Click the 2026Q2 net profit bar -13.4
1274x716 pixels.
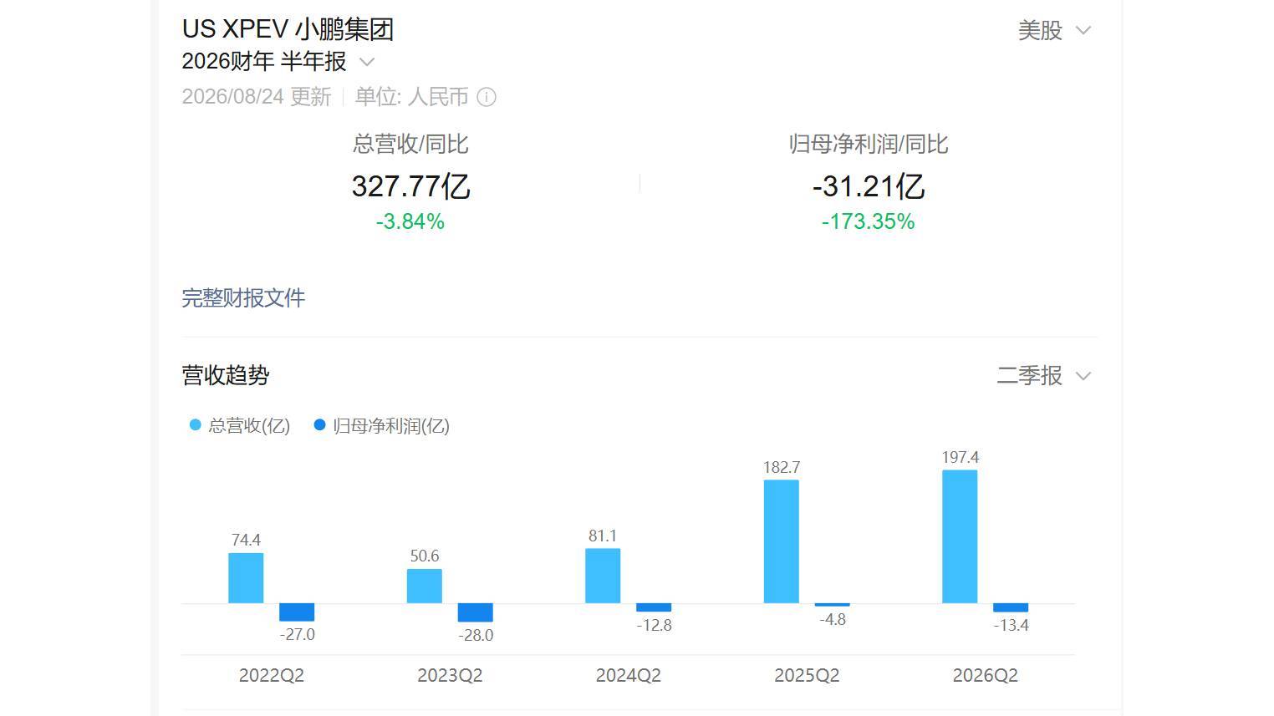(x=1011, y=607)
